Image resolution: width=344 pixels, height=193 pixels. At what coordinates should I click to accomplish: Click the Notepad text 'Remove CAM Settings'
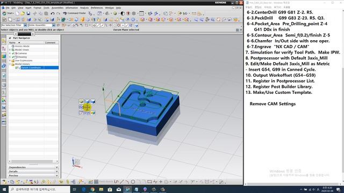(273, 104)
